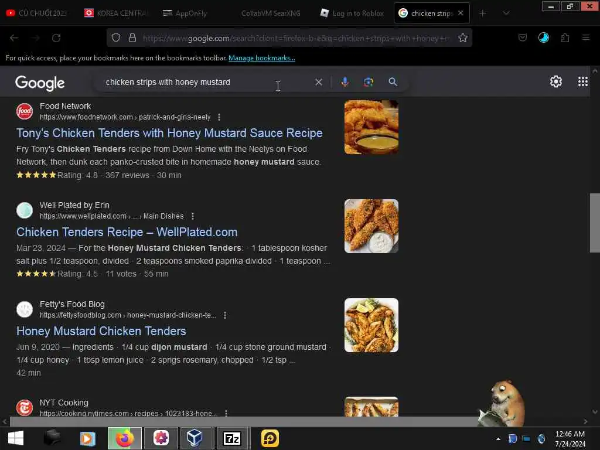Viewport: 600px width, 450px height.
Task: Open the Firefox account profile icon
Action: [x=543, y=37]
